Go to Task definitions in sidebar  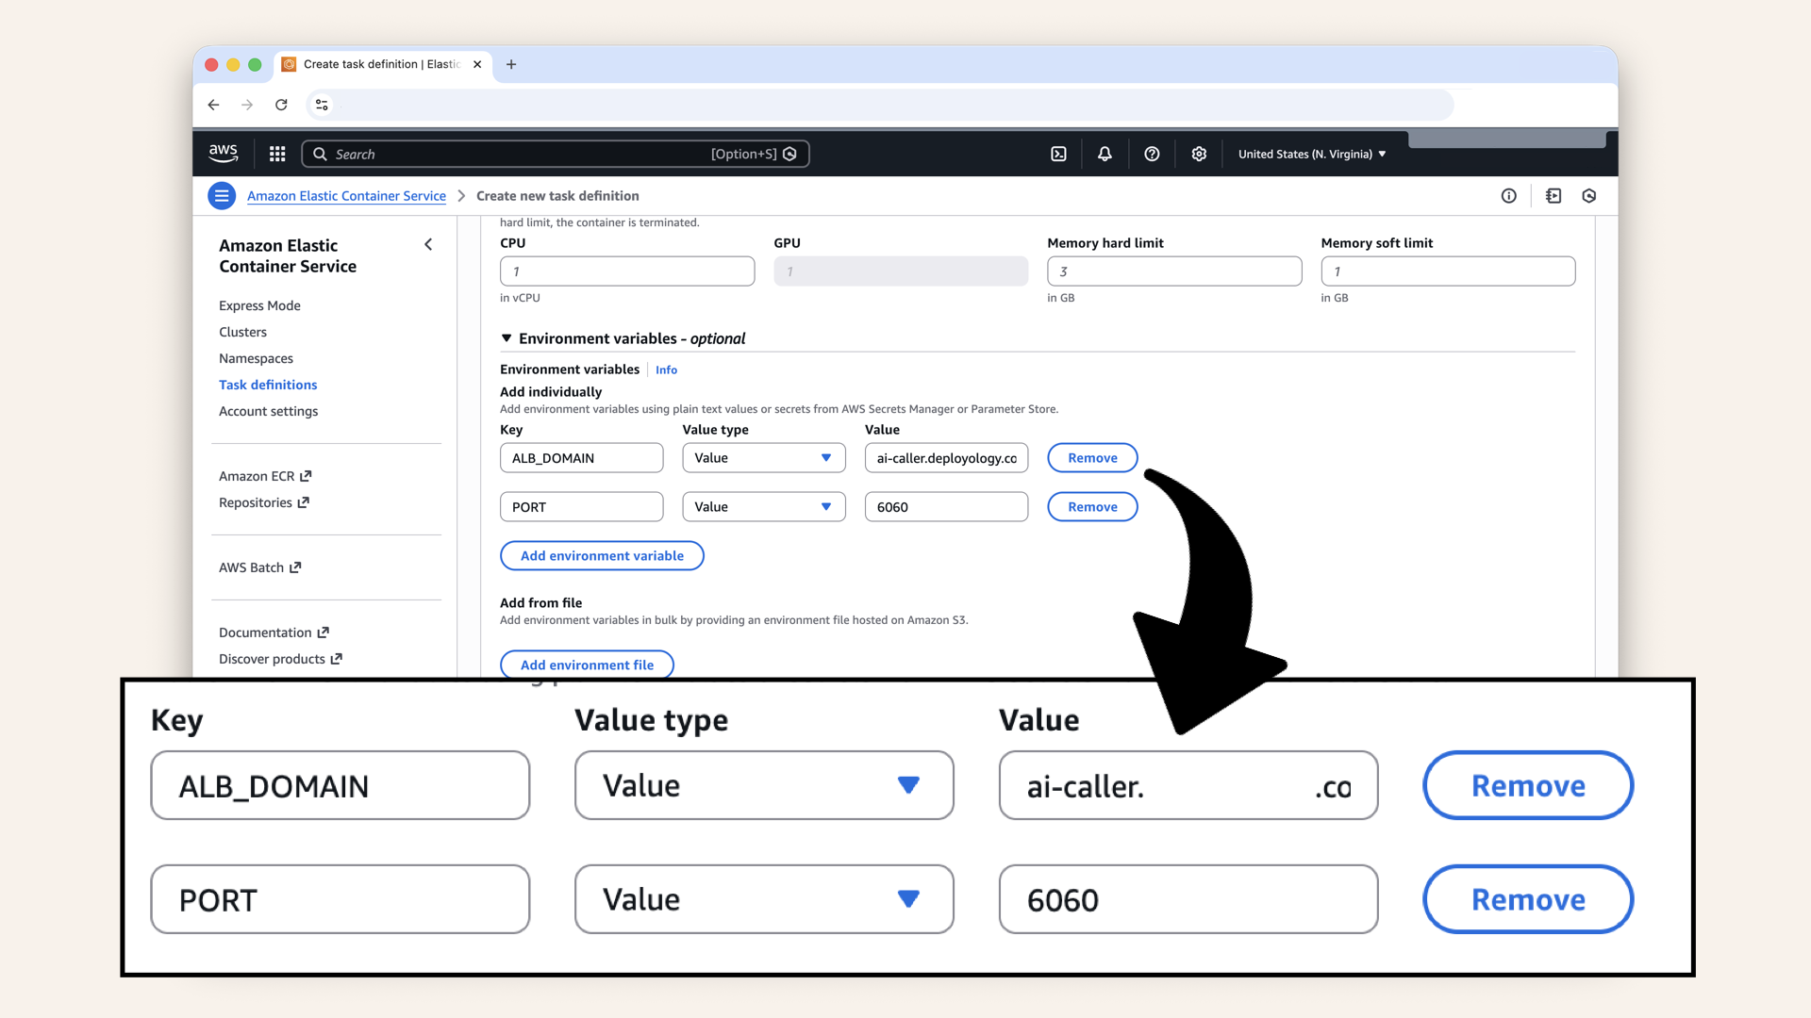click(268, 385)
